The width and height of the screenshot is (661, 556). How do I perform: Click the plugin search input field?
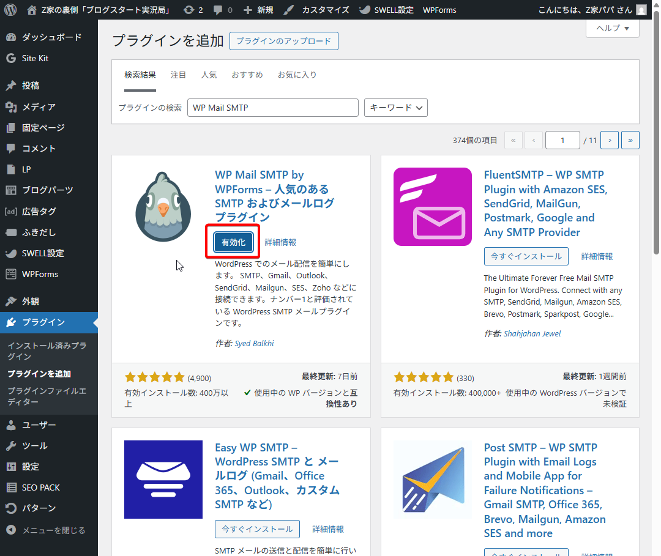click(x=272, y=108)
